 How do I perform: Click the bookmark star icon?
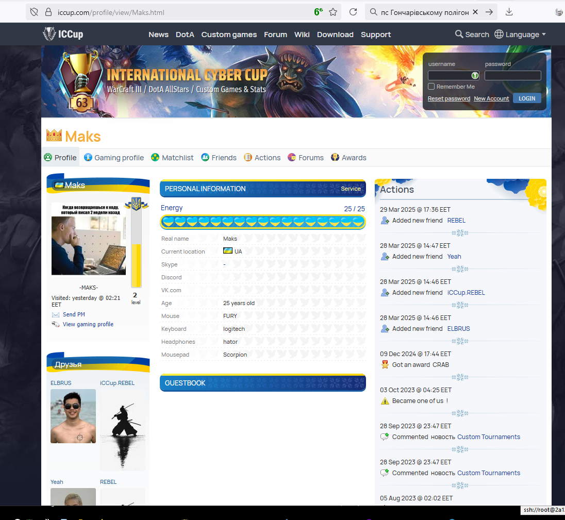point(333,12)
